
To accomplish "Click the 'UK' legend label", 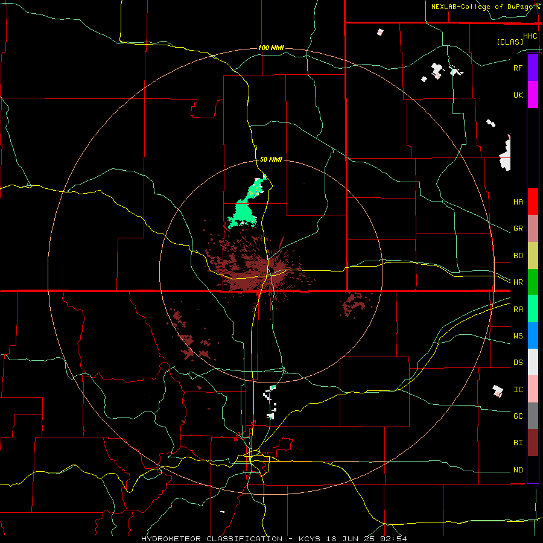I will (518, 95).
